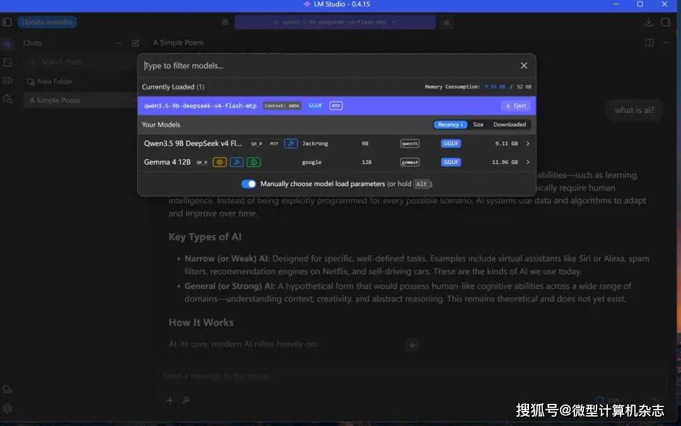Click the Jackrong publisher name

click(x=315, y=143)
